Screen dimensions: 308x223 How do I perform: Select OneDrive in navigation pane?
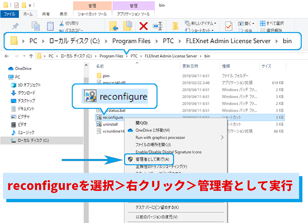[20, 68]
